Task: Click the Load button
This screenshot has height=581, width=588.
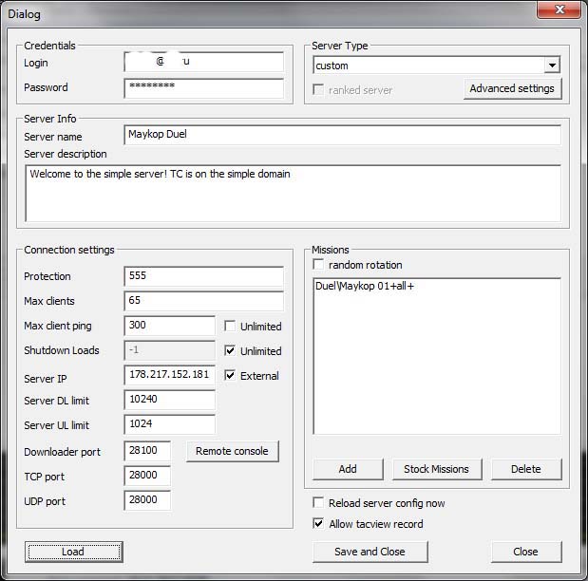Action: 73,552
